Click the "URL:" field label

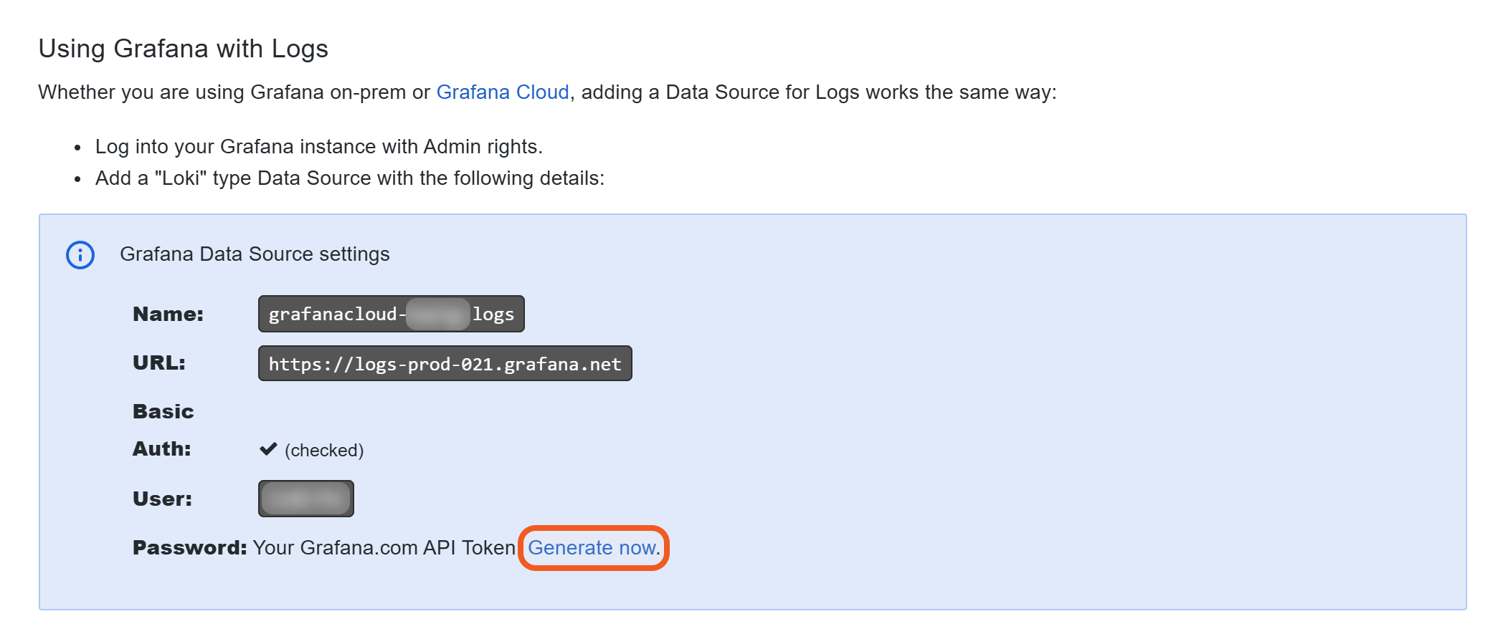(x=158, y=363)
